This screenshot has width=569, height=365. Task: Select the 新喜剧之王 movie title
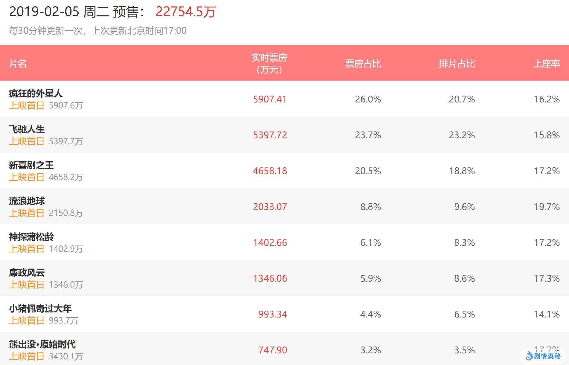click(x=31, y=165)
